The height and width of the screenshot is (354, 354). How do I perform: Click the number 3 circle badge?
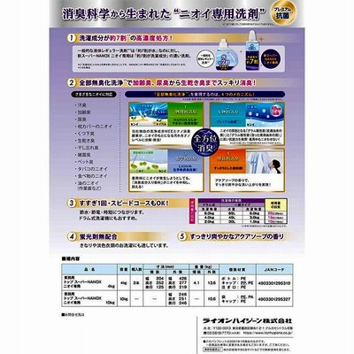[72, 204]
